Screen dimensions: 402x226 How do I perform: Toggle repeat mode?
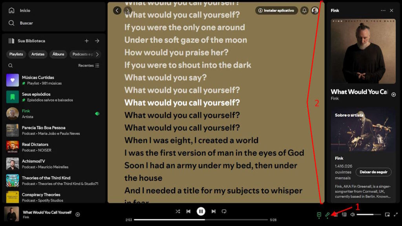[x=224, y=211]
